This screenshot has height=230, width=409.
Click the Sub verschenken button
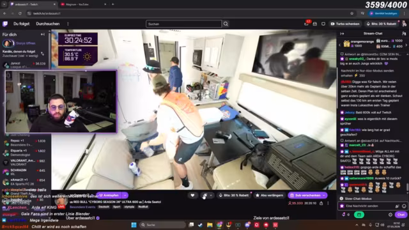pos(305,195)
